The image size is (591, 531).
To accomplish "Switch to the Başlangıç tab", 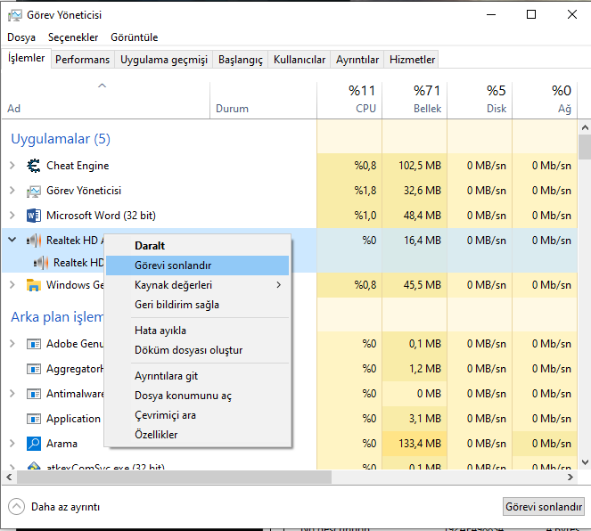I will [241, 60].
